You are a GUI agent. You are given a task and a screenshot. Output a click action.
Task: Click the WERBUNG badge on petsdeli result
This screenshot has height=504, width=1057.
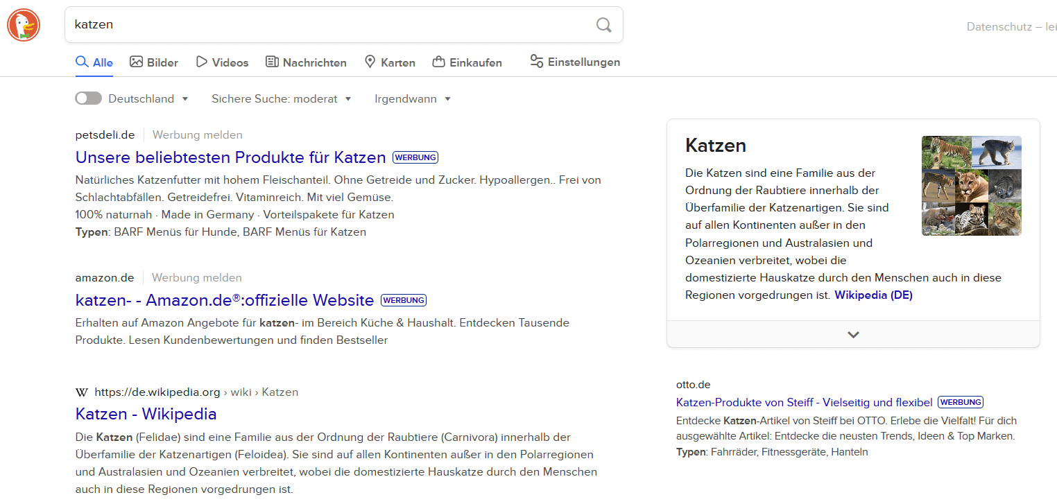415,157
